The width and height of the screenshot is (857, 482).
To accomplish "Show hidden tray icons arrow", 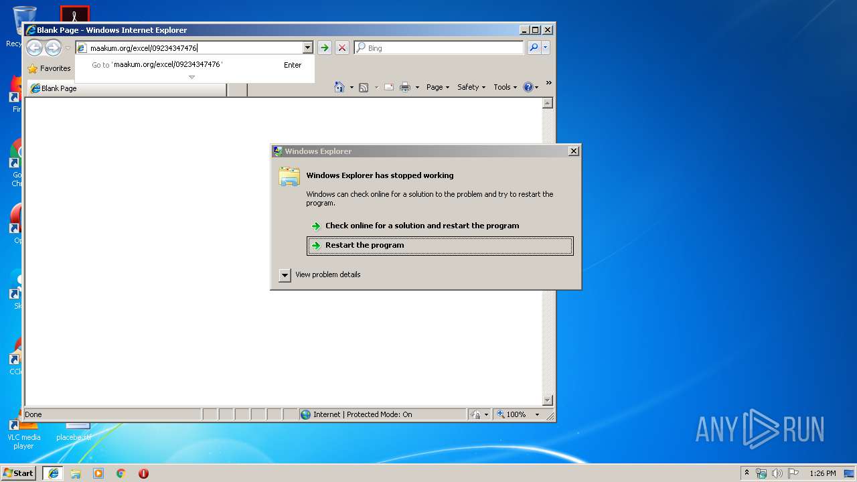I will click(x=747, y=473).
